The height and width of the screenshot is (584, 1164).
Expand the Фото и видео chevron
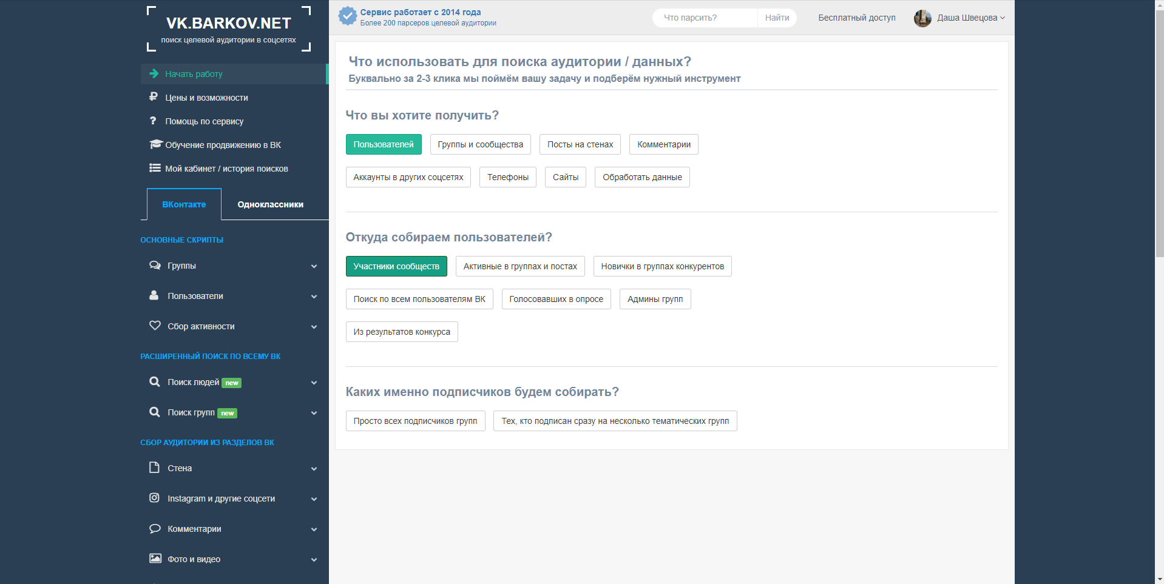[314, 560]
